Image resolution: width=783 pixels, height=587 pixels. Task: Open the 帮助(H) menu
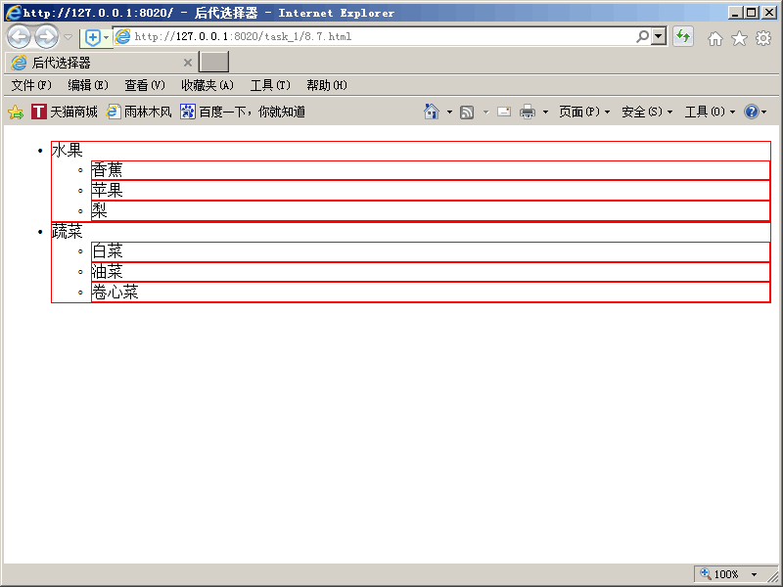[x=327, y=85]
